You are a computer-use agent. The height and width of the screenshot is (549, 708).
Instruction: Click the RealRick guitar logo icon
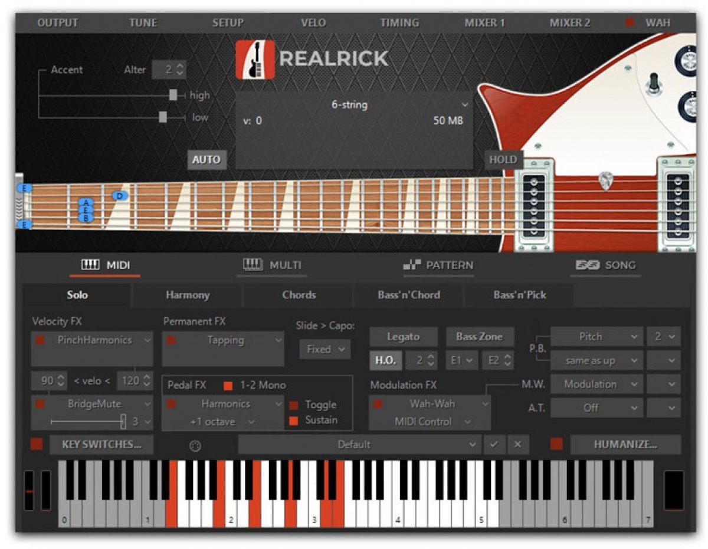[255, 60]
